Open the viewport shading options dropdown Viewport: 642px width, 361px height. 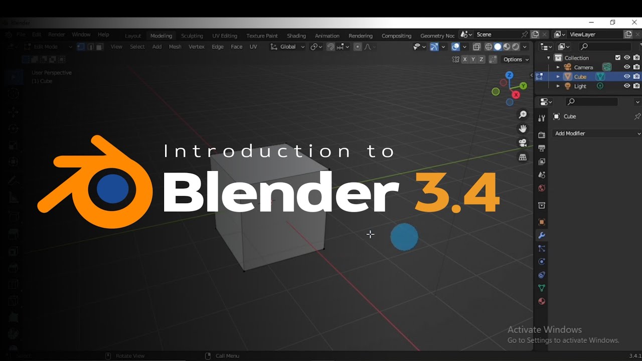tap(525, 47)
